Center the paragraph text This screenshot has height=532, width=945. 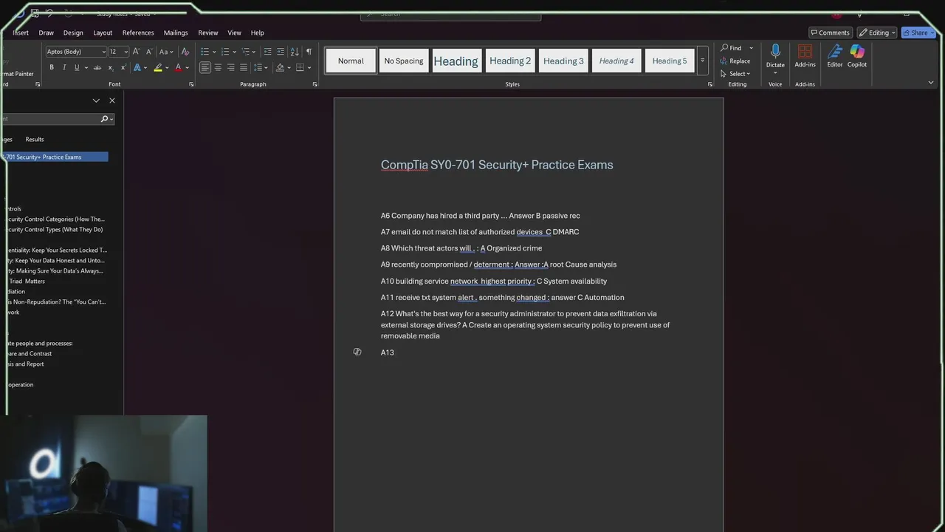(x=218, y=67)
